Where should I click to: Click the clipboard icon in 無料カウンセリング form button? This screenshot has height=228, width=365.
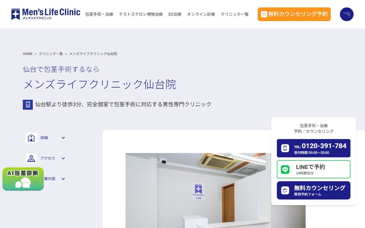285,190
